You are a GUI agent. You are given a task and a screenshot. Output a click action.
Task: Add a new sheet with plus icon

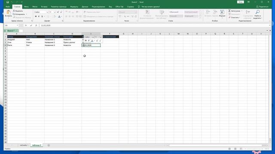coord(49,145)
